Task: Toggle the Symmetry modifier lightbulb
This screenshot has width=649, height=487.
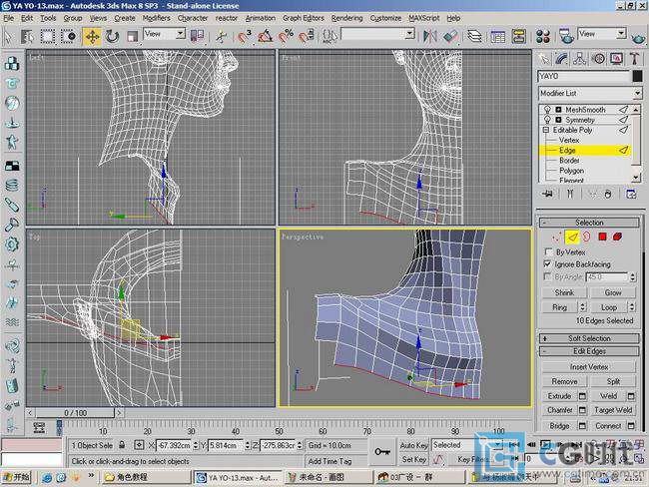Action: click(x=547, y=120)
